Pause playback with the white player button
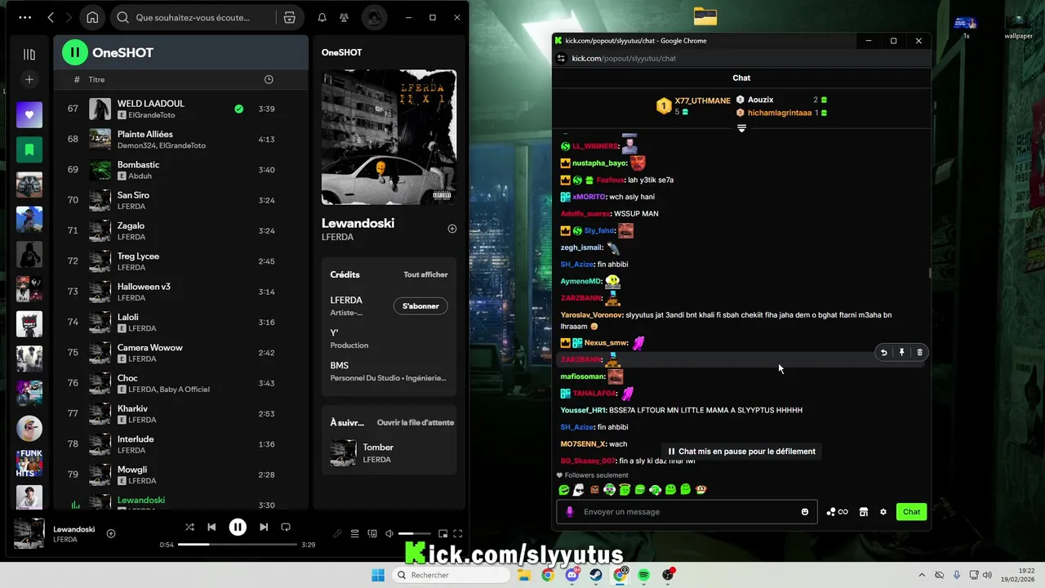 coord(238,527)
